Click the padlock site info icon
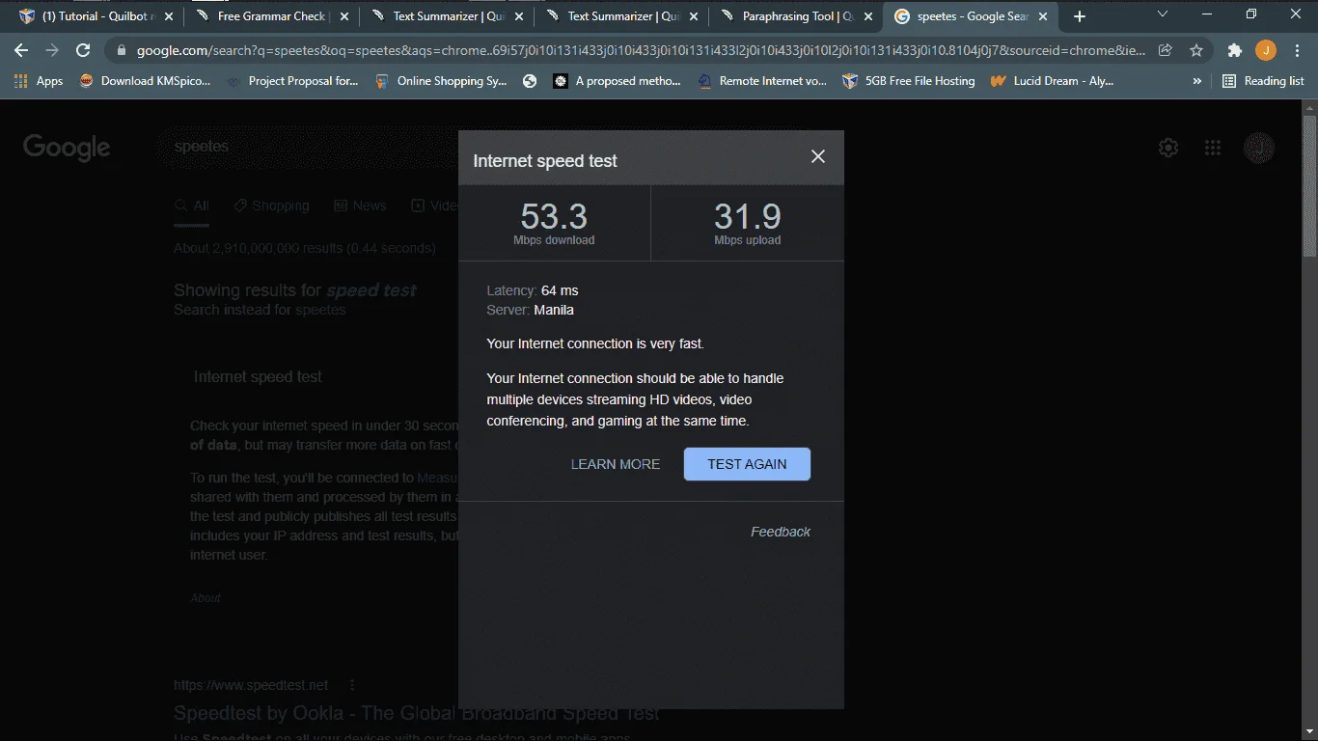Viewport: 1318px width, 741px height. tap(122, 50)
